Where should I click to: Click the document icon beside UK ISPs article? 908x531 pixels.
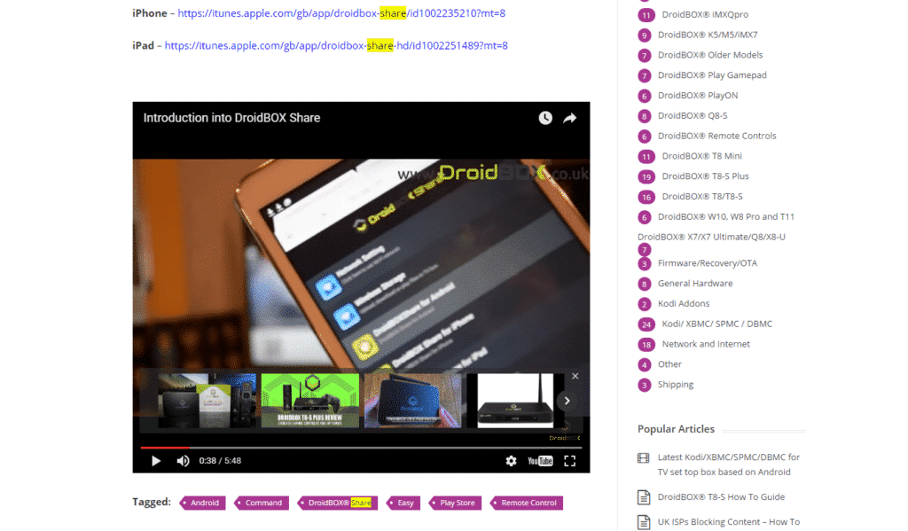pyautogui.click(x=644, y=522)
